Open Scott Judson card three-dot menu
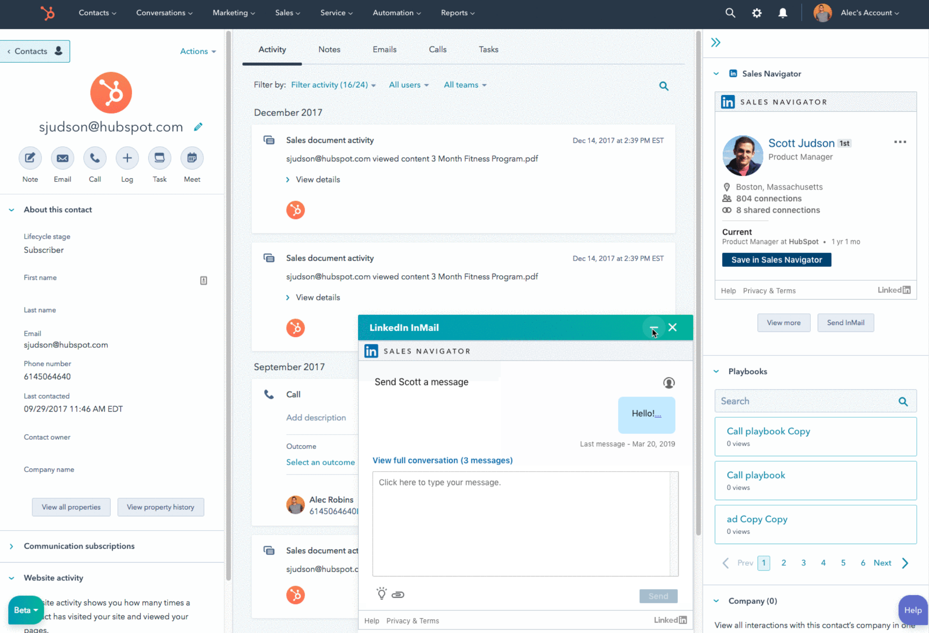 click(900, 142)
